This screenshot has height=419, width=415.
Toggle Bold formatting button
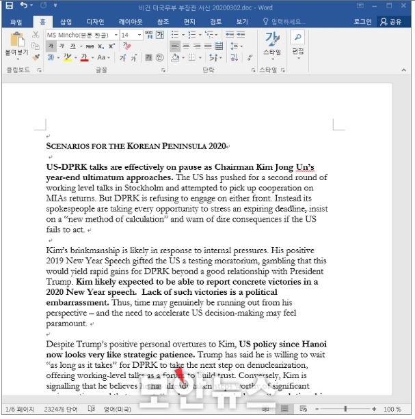pos(51,46)
